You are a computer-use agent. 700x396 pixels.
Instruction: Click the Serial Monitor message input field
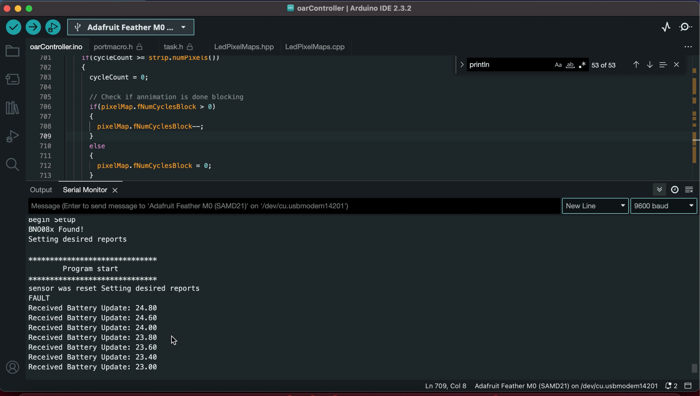point(294,206)
